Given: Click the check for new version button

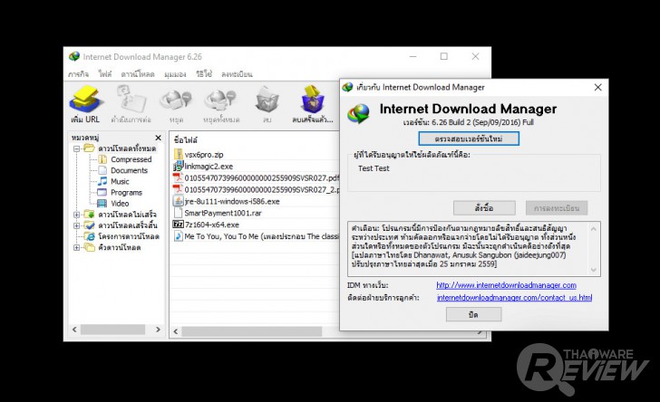Looking at the screenshot, I should click(x=469, y=139).
